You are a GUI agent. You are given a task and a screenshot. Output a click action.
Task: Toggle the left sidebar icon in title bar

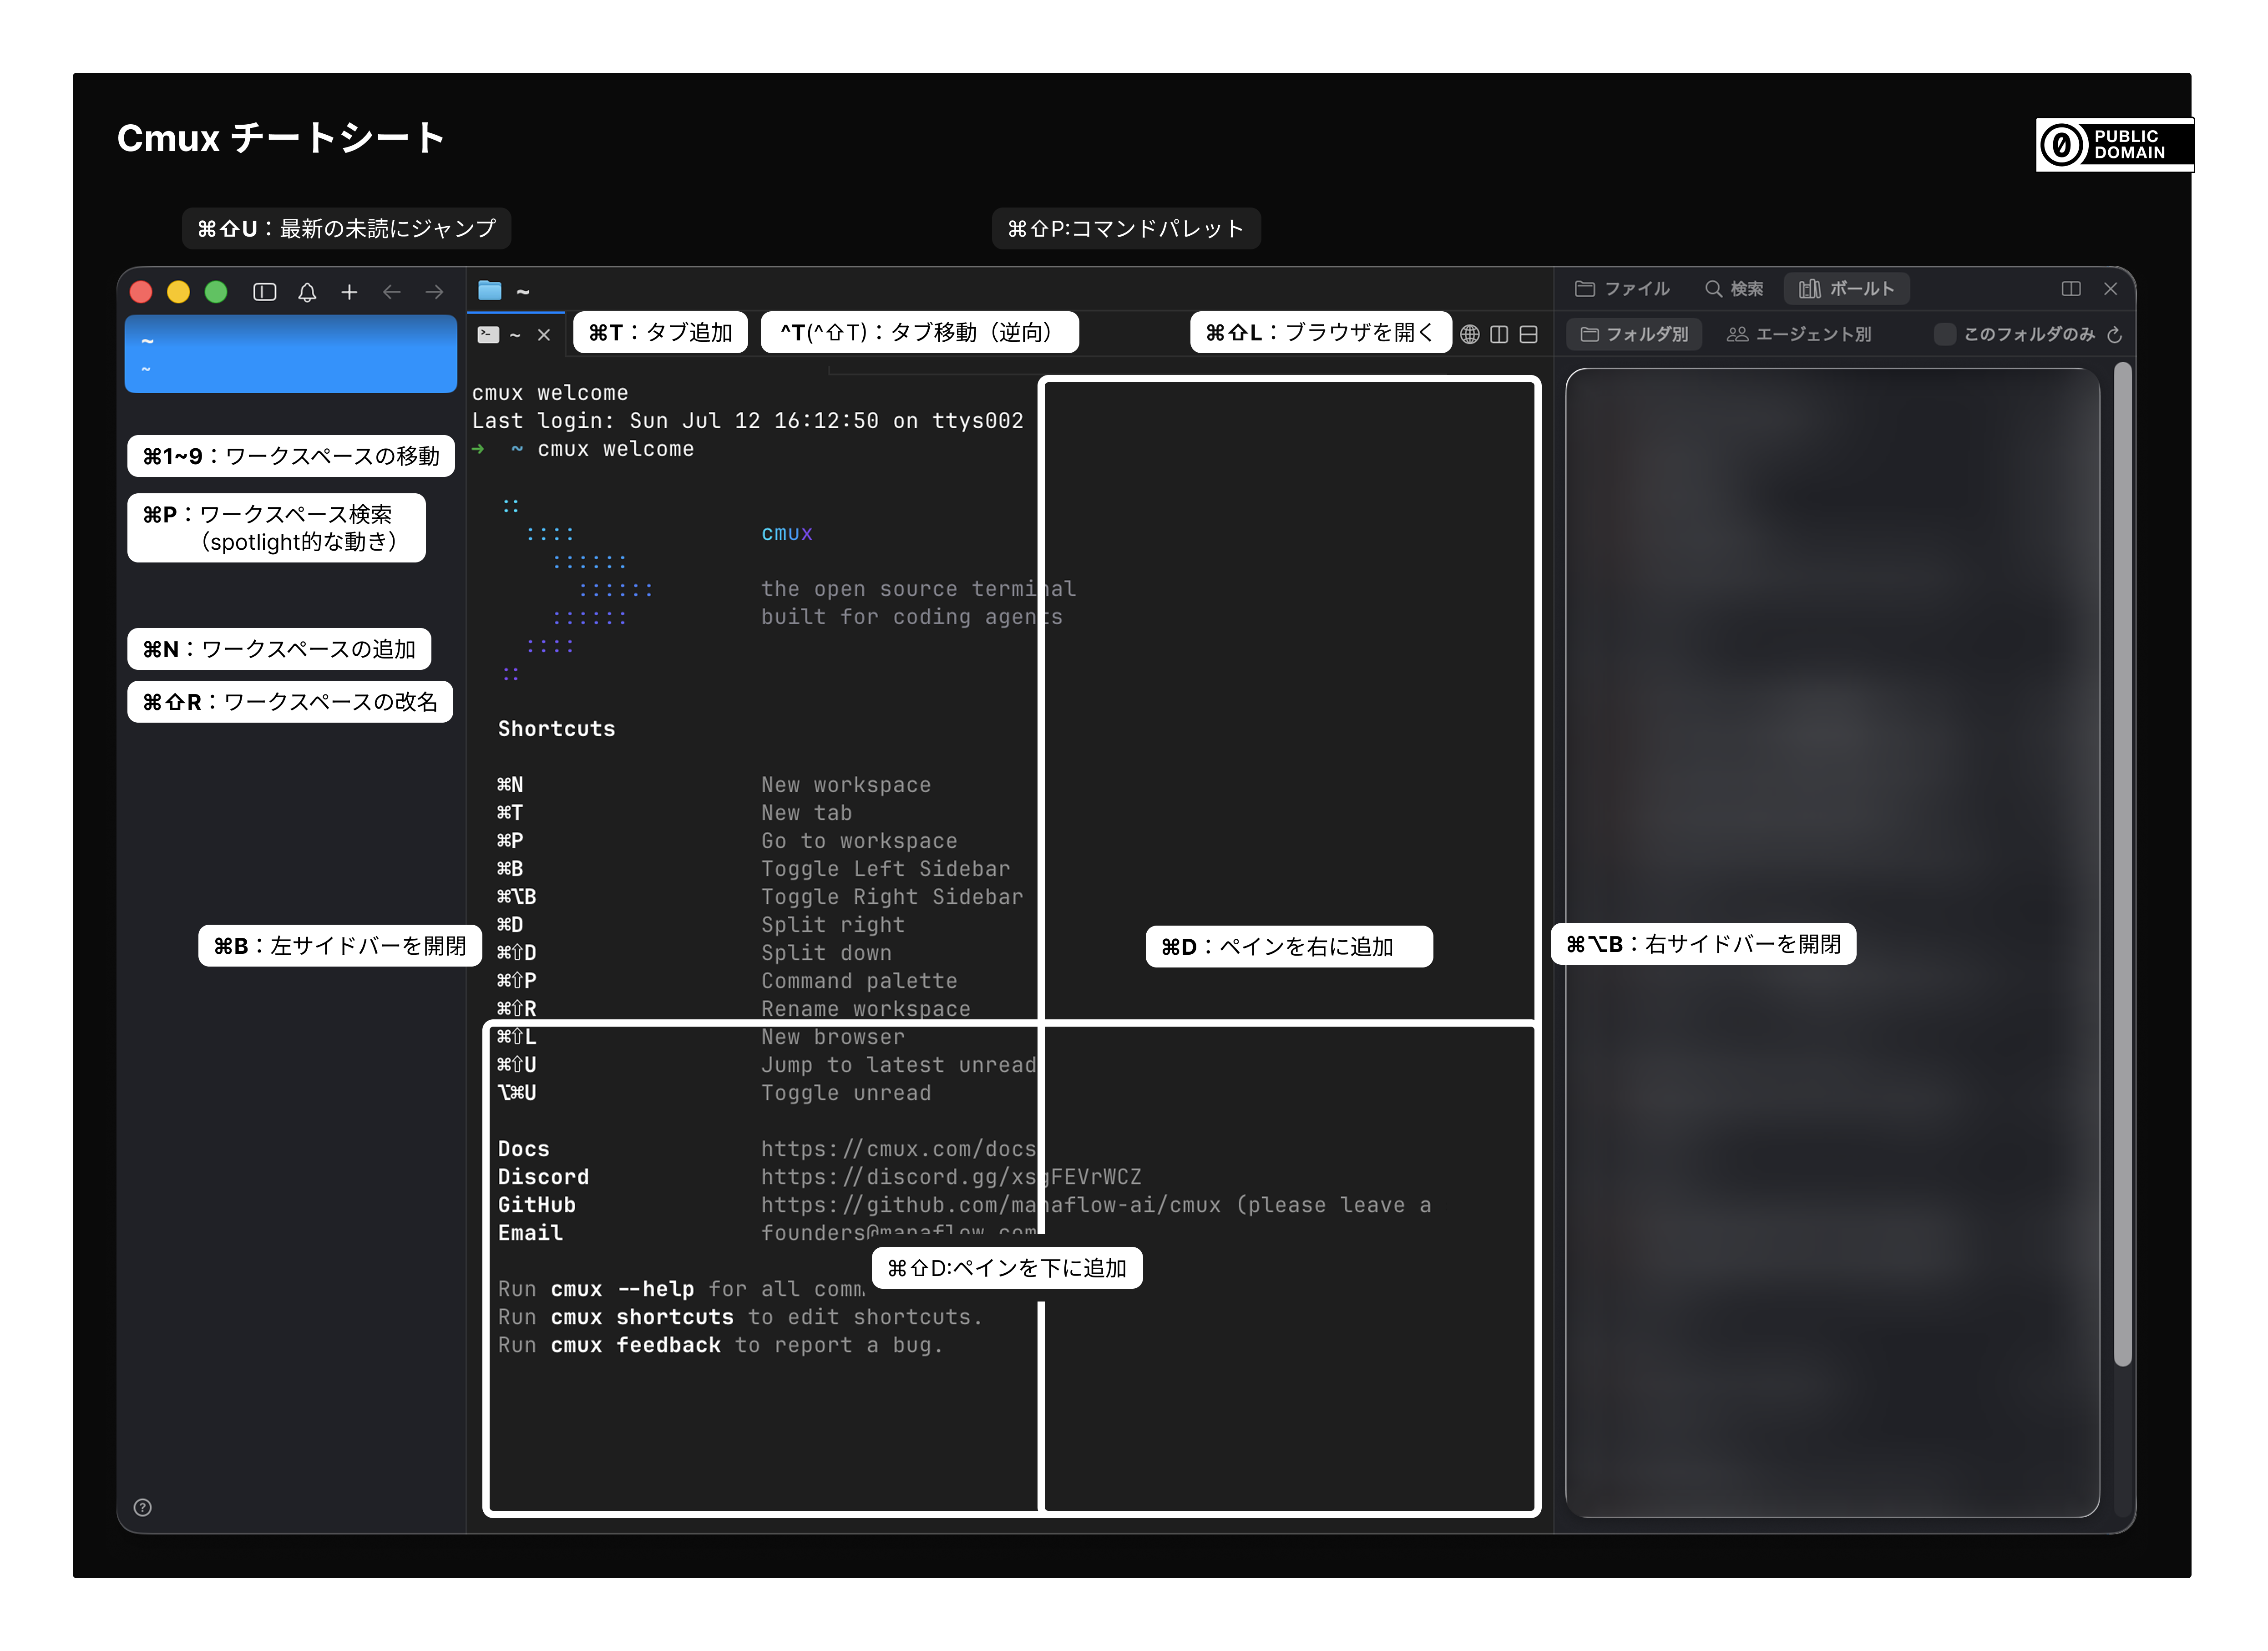pyautogui.click(x=265, y=292)
